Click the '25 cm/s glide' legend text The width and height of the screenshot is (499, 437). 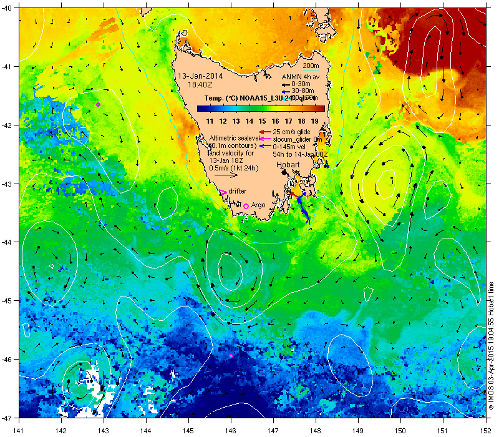click(291, 132)
